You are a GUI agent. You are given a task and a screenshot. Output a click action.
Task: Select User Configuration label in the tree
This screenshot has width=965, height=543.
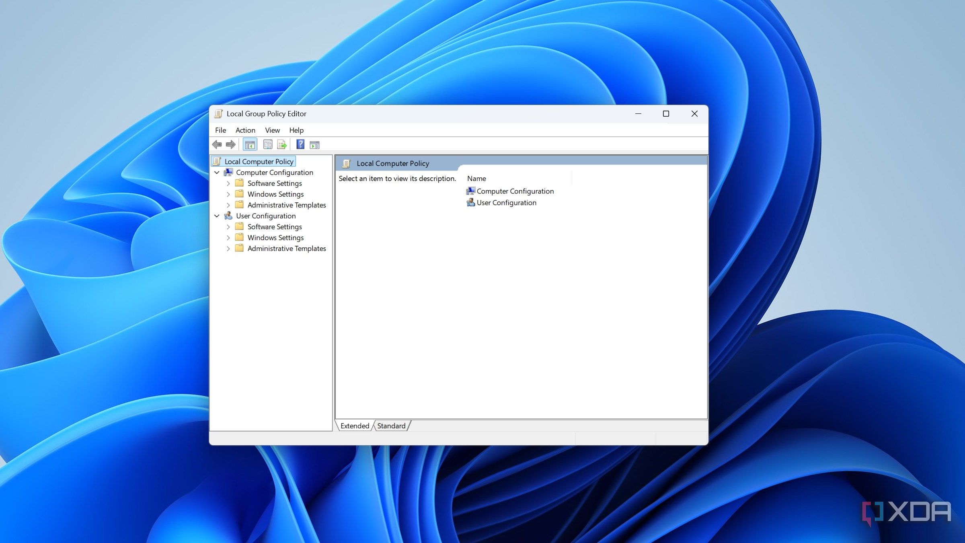(x=266, y=216)
